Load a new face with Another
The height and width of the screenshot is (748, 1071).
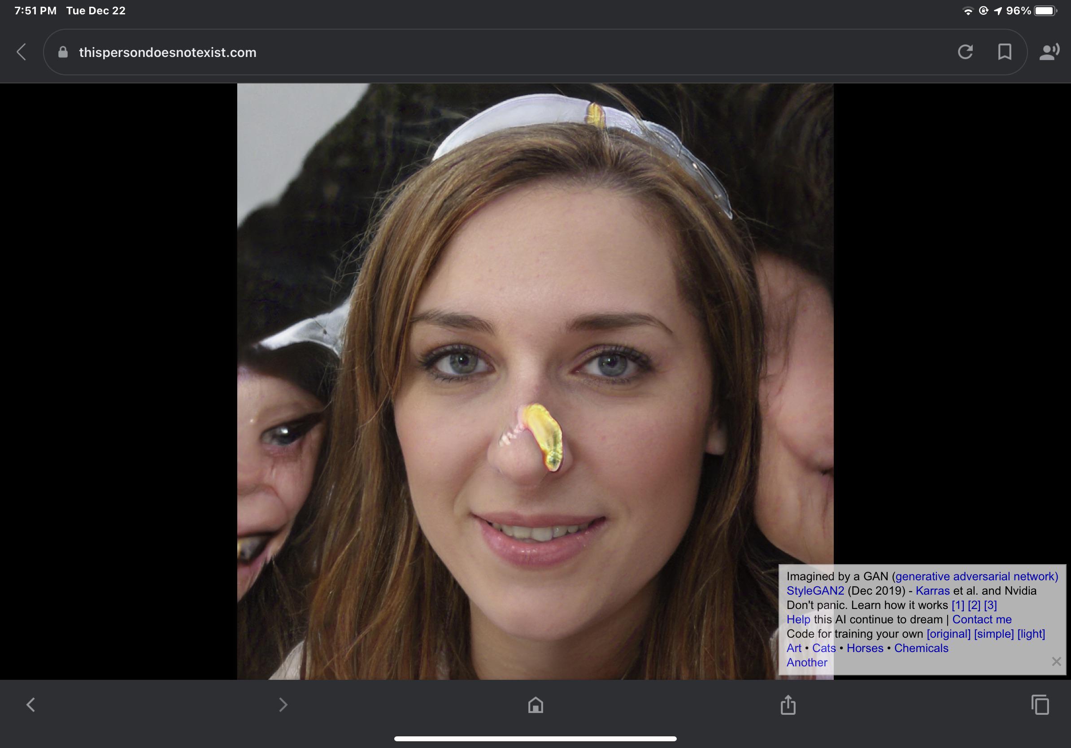tap(806, 662)
